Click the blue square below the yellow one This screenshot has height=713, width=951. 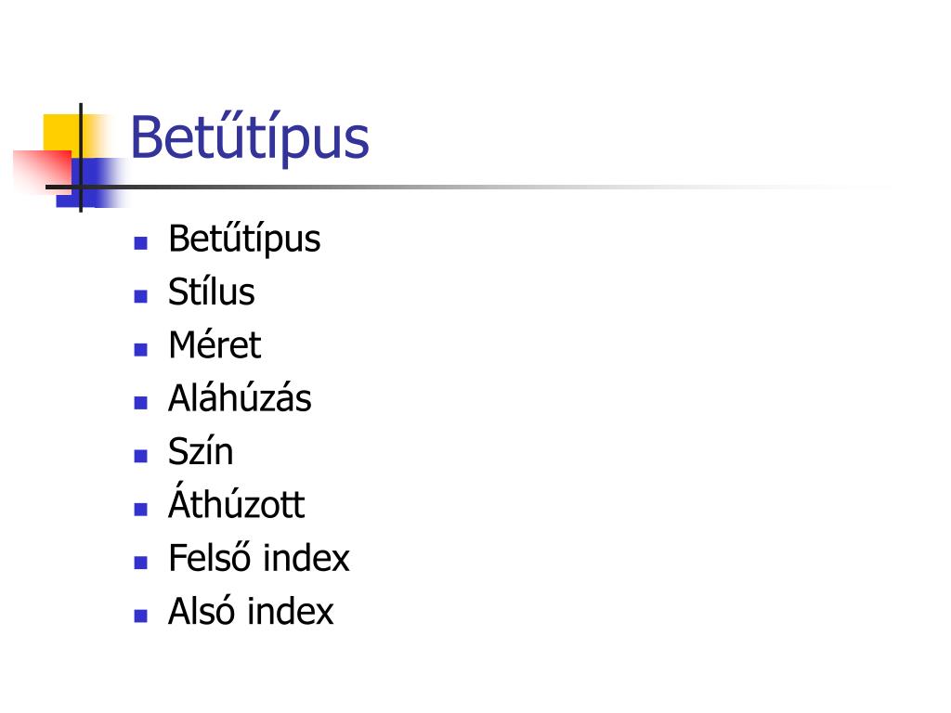[x=91, y=183]
